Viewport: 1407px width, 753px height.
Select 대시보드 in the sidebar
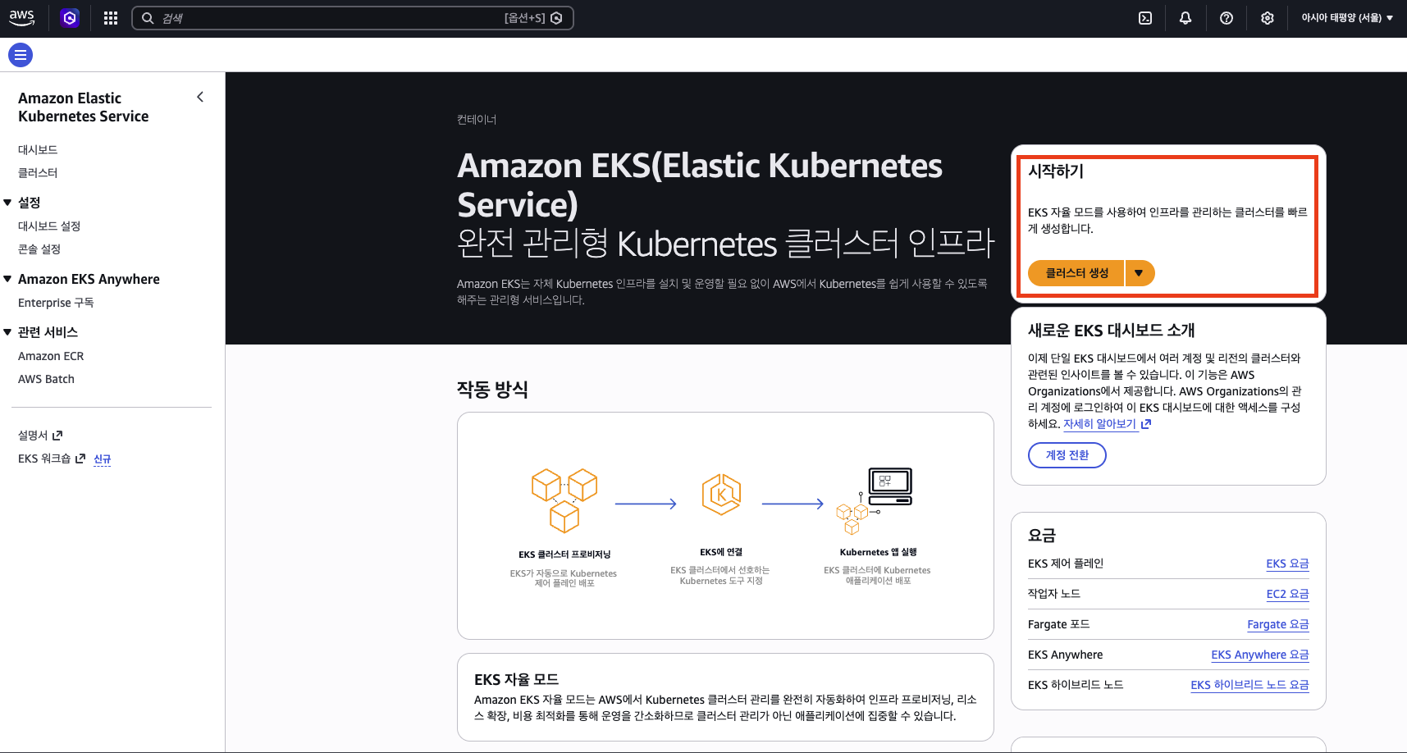(38, 149)
